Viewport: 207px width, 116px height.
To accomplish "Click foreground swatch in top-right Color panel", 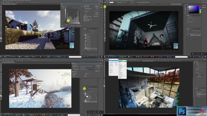I will click(187, 6).
